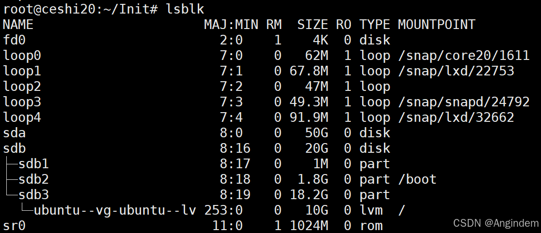The image size is (541, 233).
Task: Click the 49.3M size of loop3
Action: point(309,102)
